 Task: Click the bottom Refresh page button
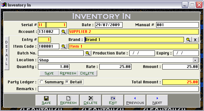(x=68, y=100)
